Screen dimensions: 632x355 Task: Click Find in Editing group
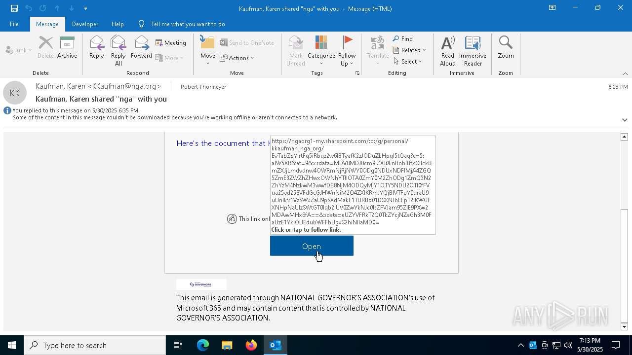403,38
